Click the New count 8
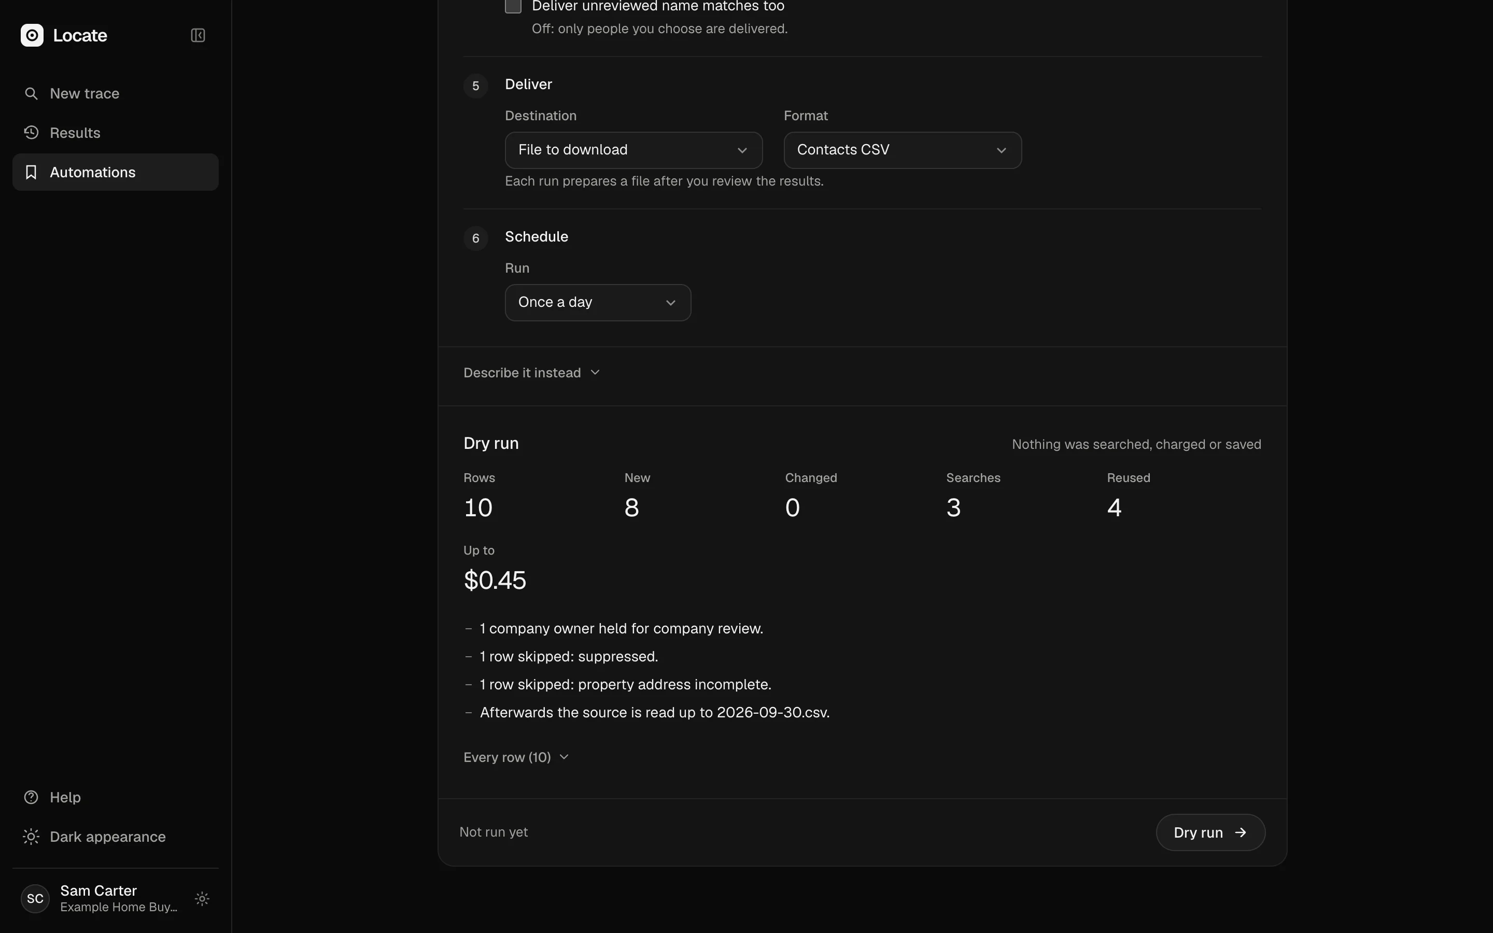Viewport: 1493px width, 933px height. coord(632,508)
